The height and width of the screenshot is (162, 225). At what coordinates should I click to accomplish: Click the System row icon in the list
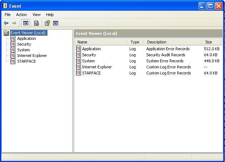point(78,61)
